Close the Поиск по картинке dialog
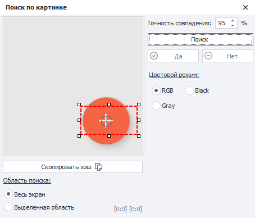The width and height of the screenshot is (255, 218). click(x=245, y=7)
